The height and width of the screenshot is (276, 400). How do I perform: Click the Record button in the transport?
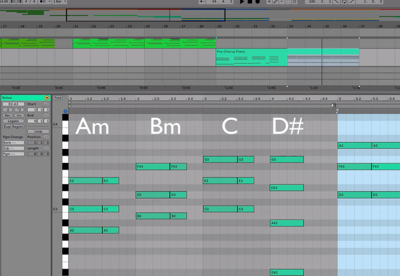[259, 2]
